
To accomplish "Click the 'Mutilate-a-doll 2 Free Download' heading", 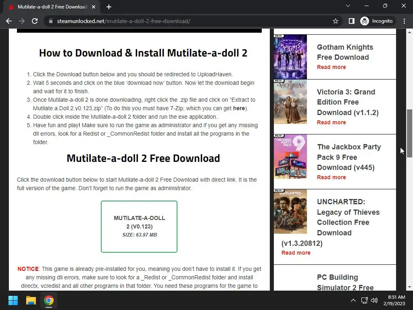I will pos(143,158).
